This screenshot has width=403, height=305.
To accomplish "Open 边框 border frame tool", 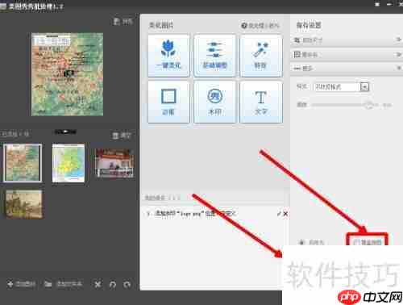I will [168, 102].
